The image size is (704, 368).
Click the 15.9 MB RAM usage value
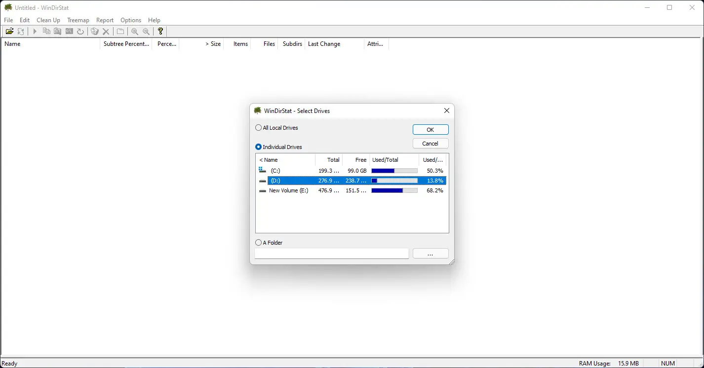(628, 364)
